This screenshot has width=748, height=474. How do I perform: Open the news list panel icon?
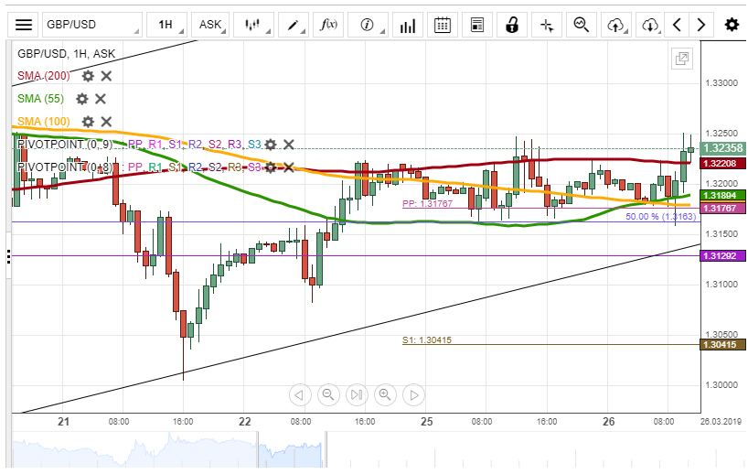point(477,25)
